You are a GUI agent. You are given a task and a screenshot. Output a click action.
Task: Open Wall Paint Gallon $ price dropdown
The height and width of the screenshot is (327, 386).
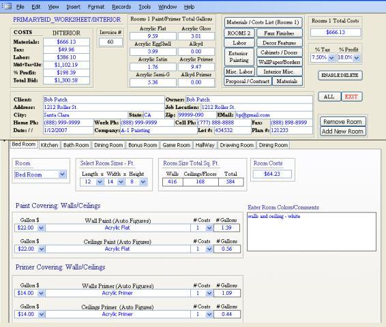[x=41, y=228]
